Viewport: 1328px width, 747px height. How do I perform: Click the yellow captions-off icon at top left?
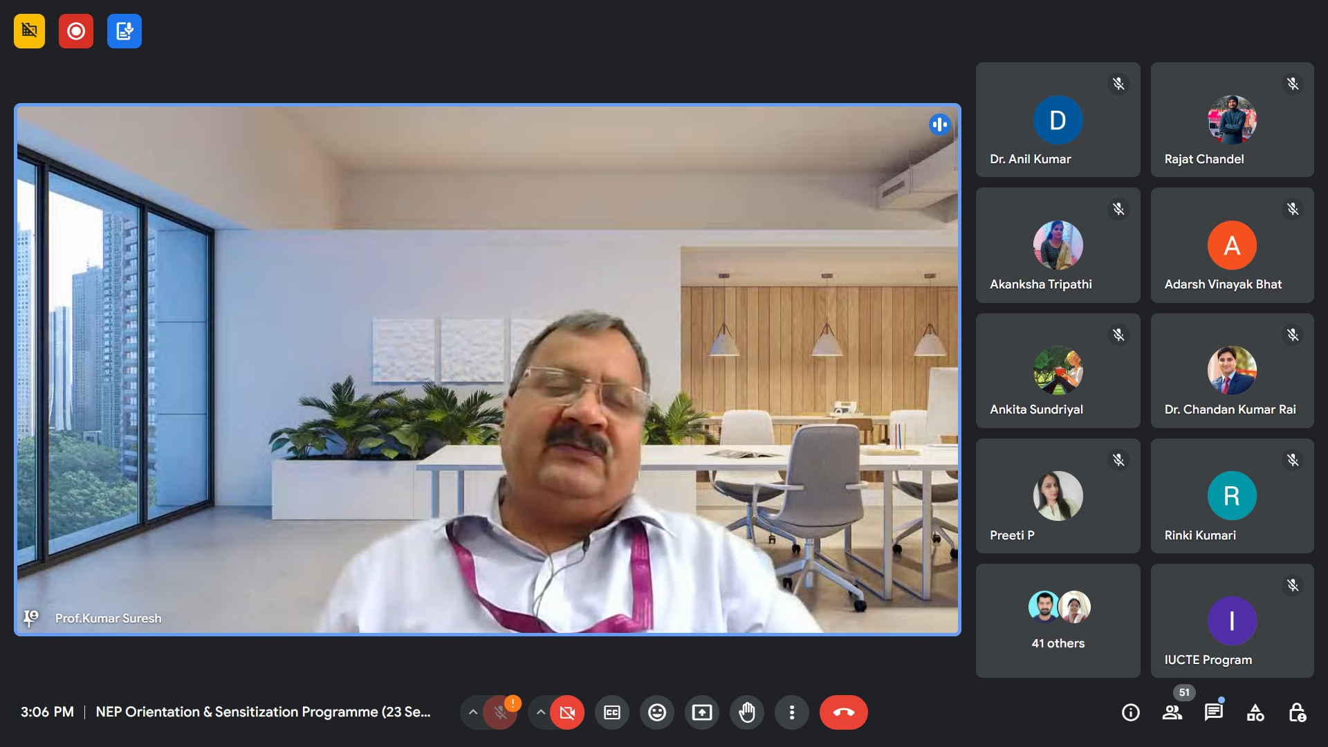point(29,31)
